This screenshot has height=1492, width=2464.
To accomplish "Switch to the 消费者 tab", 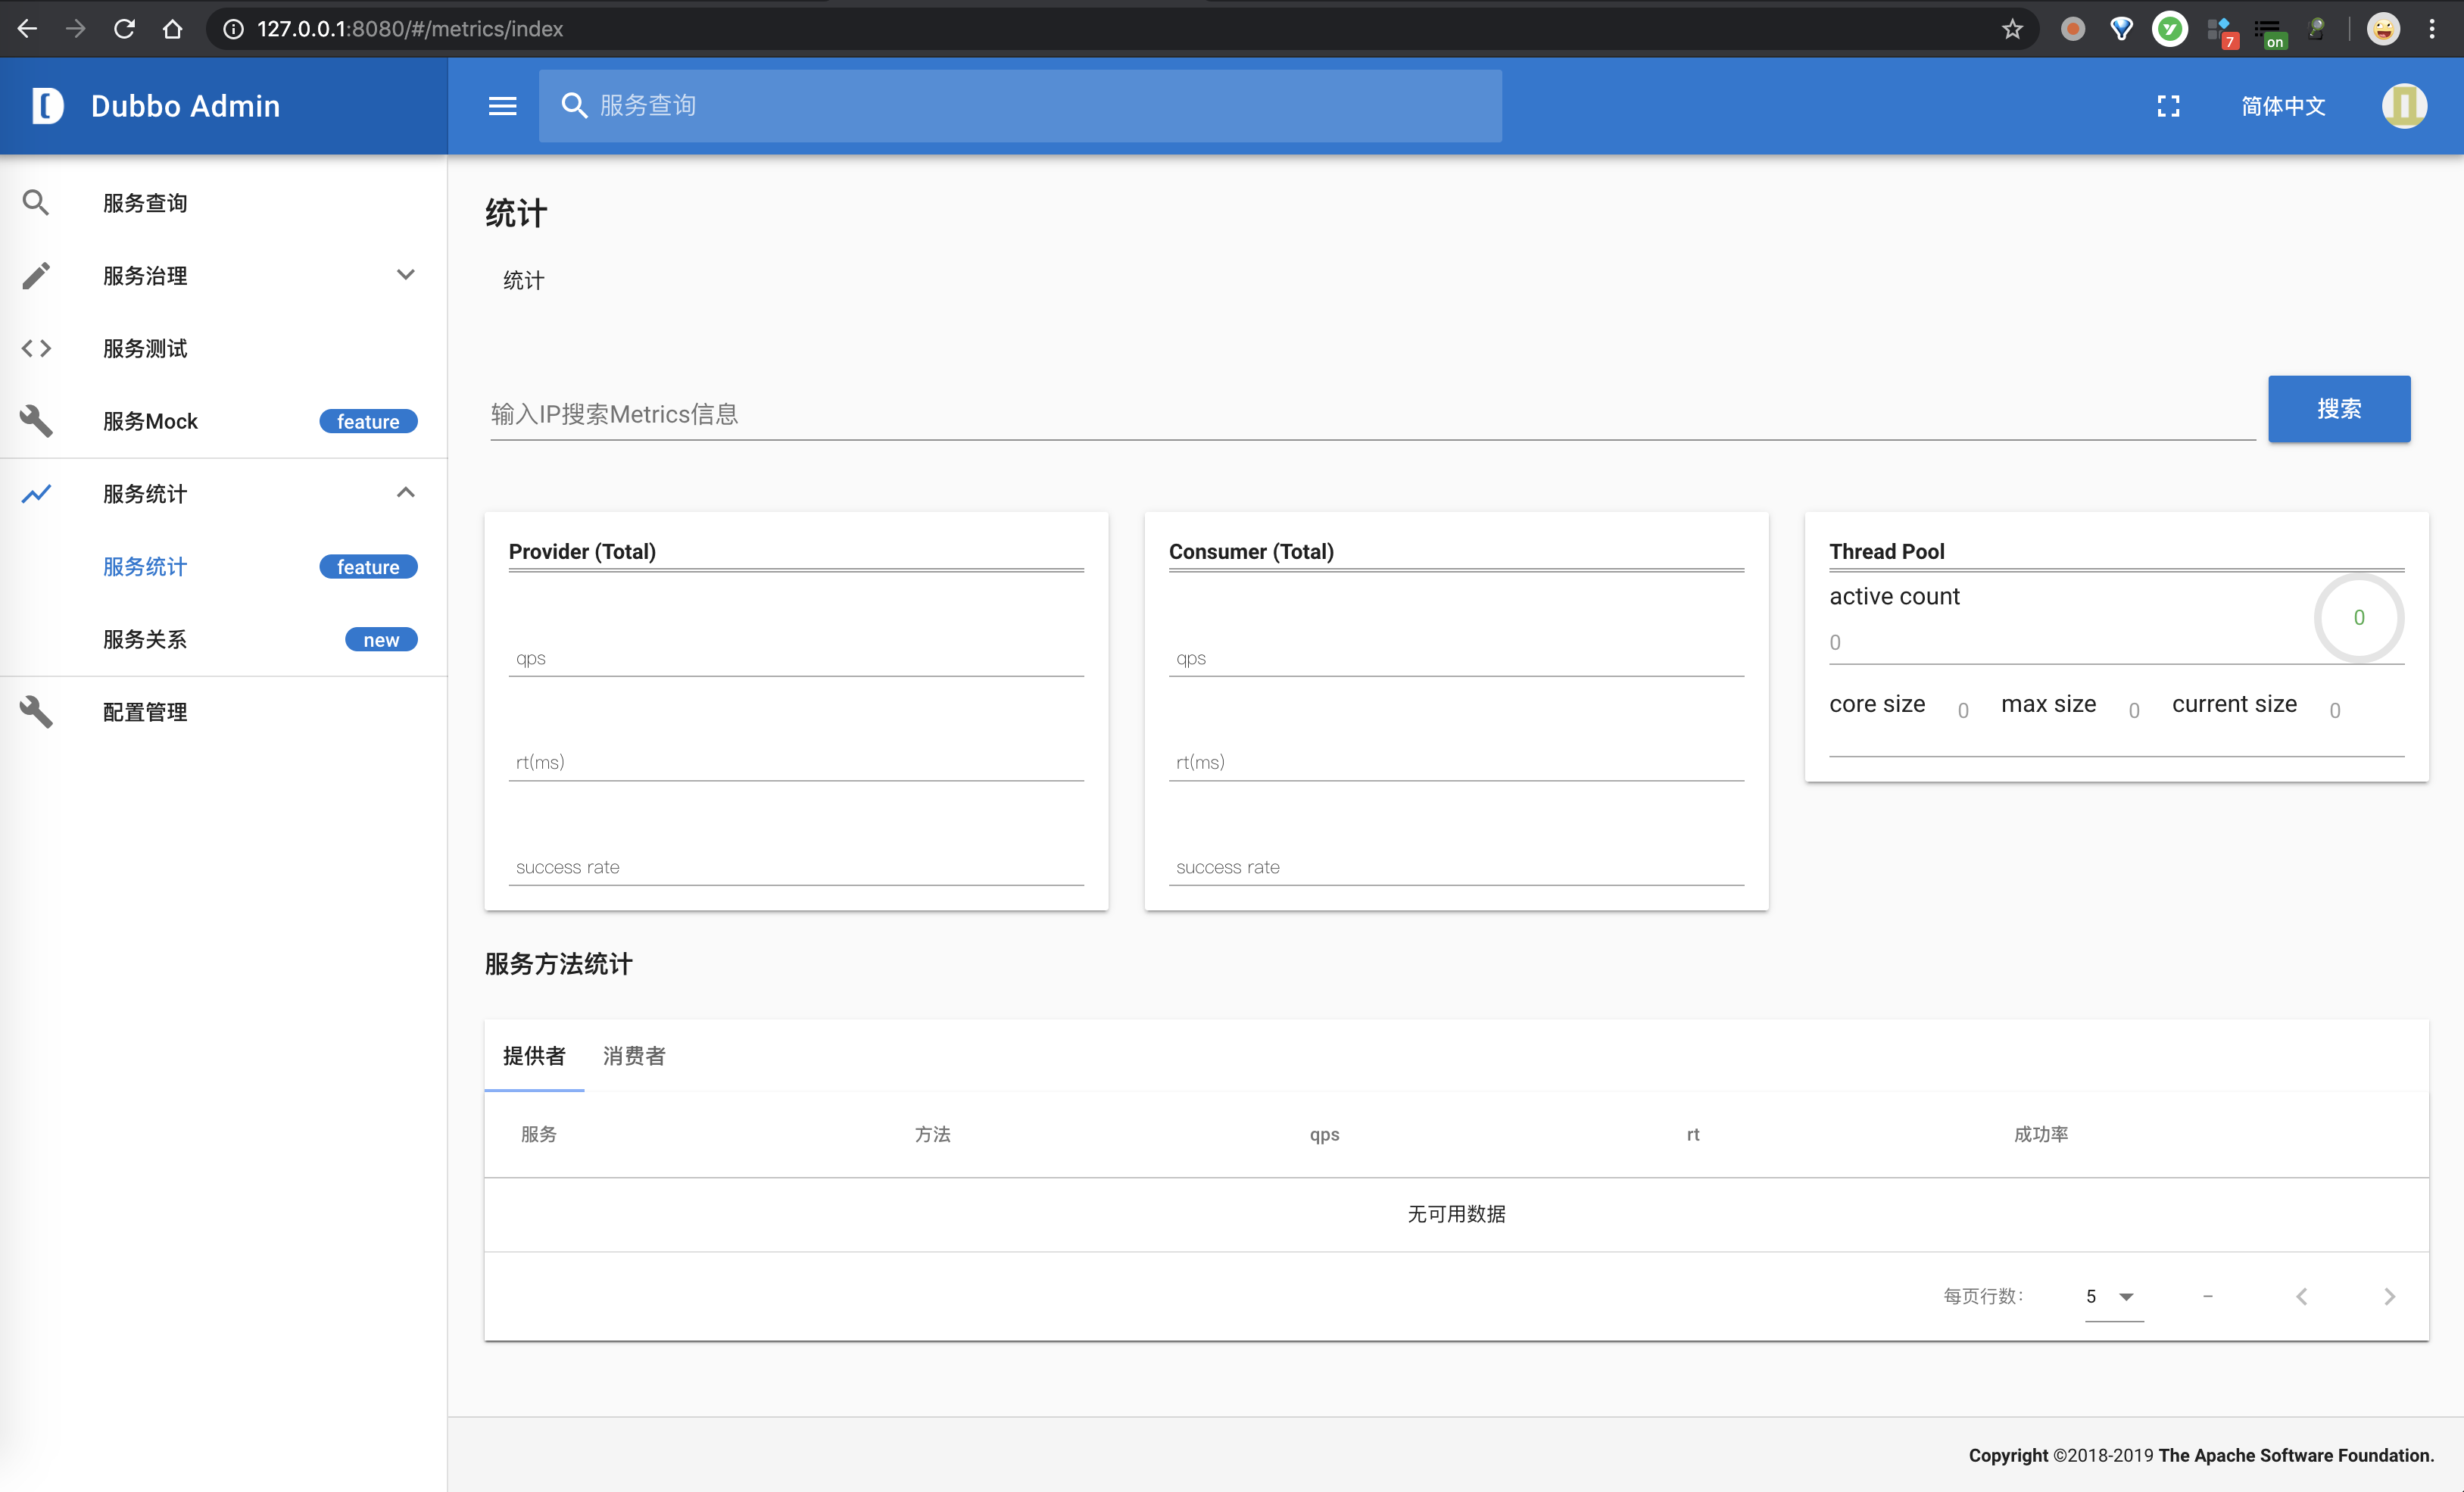I will click(634, 1056).
